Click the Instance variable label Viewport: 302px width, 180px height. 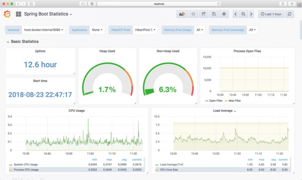coord(14,30)
